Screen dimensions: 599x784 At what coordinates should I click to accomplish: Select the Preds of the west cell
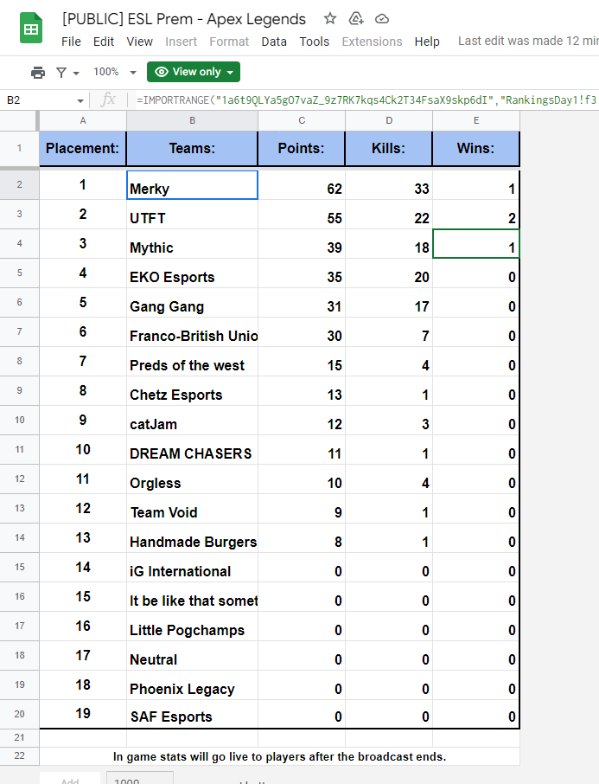click(193, 362)
